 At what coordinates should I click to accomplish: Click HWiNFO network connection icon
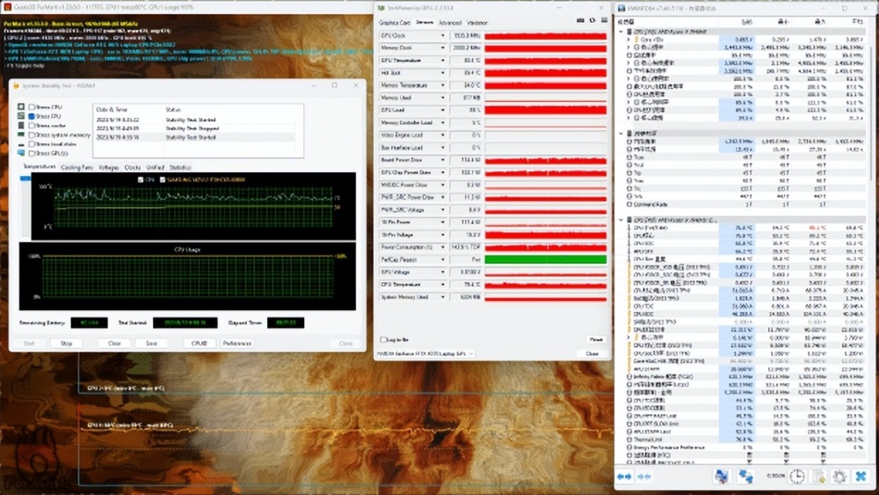[x=745, y=477]
